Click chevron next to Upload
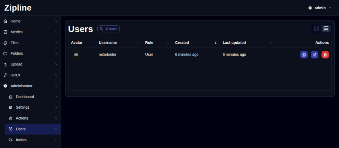Image resolution: width=339 pixels, height=148 pixels. pyautogui.click(x=56, y=64)
